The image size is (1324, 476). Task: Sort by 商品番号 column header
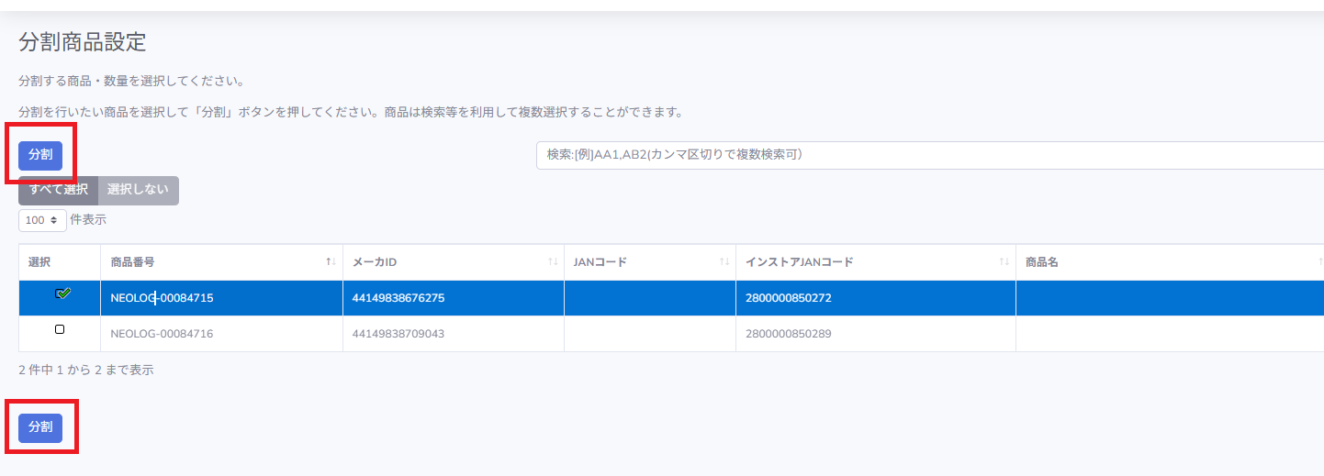coord(221,262)
